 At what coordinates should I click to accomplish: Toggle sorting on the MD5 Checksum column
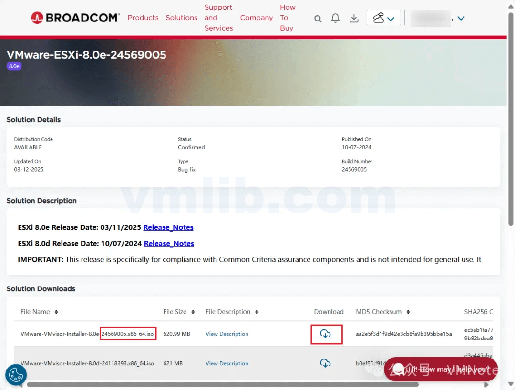point(408,312)
